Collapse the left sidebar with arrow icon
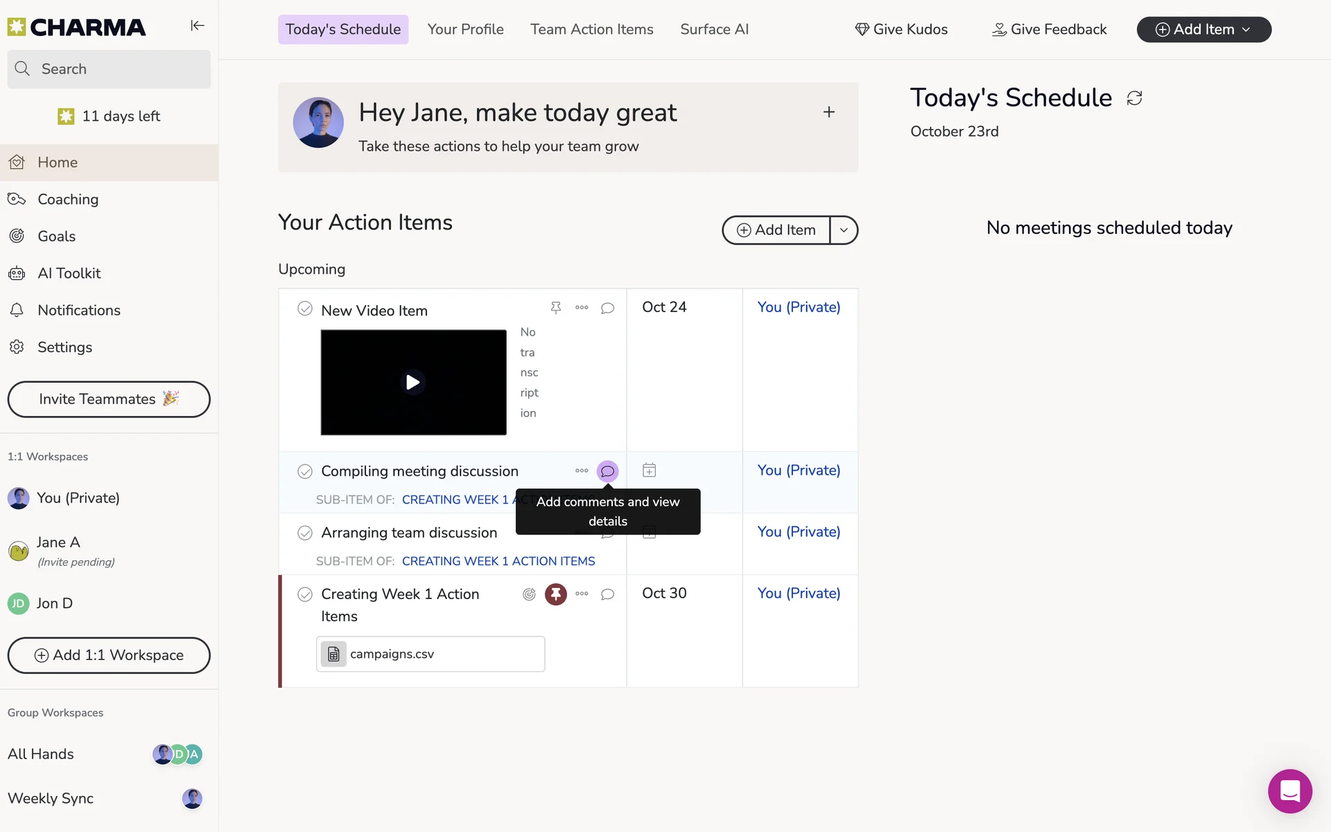This screenshot has width=1331, height=832. (x=198, y=26)
